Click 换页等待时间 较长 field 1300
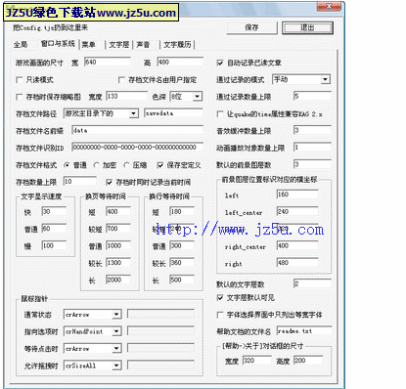 [x=118, y=263]
